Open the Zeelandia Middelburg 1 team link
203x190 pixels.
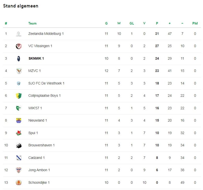46,34
